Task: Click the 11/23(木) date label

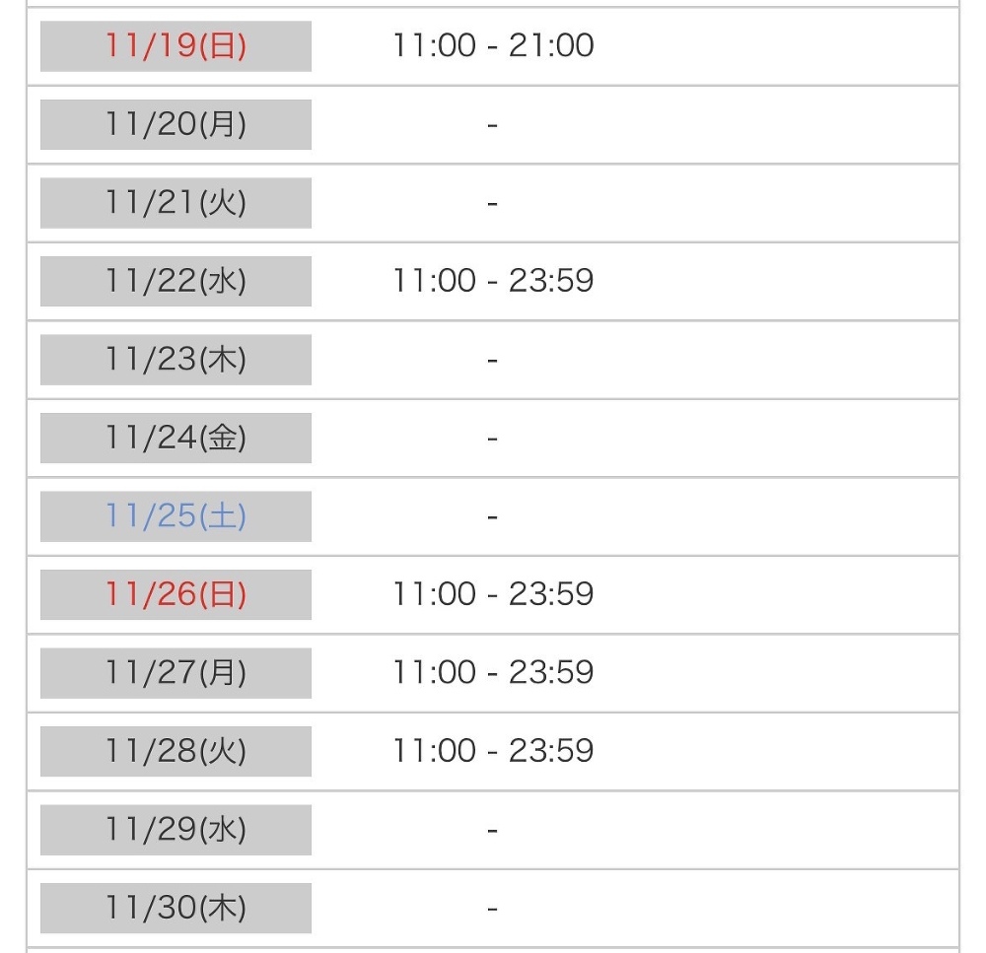Action: 176,360
